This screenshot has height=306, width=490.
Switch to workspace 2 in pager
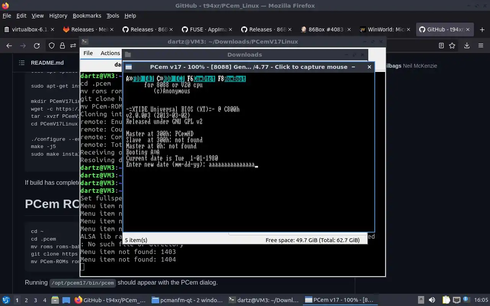click(x=26, y=300)
